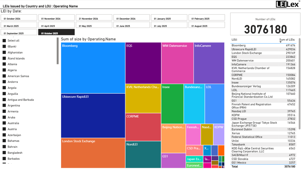
Task: Tick the Select all checkbox
Action: pos(4,41)
